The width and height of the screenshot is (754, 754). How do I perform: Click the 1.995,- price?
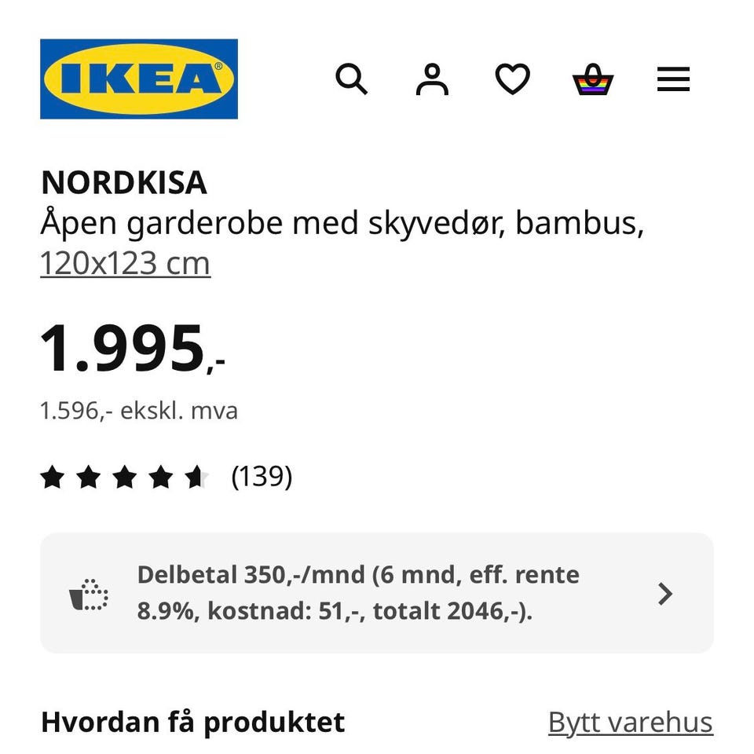tap(132, 349)
